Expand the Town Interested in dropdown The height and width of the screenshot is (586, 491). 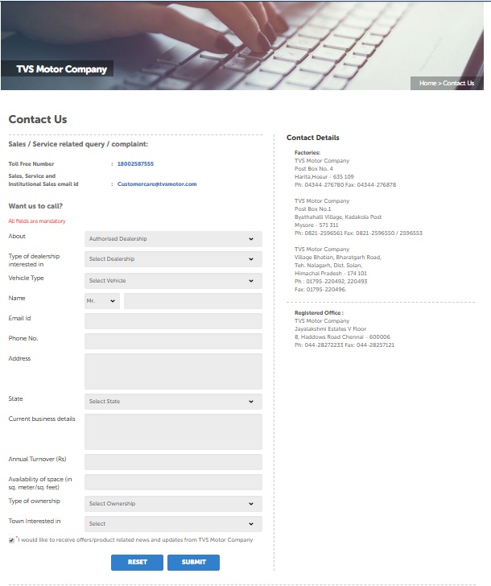[x=173, y=524]
